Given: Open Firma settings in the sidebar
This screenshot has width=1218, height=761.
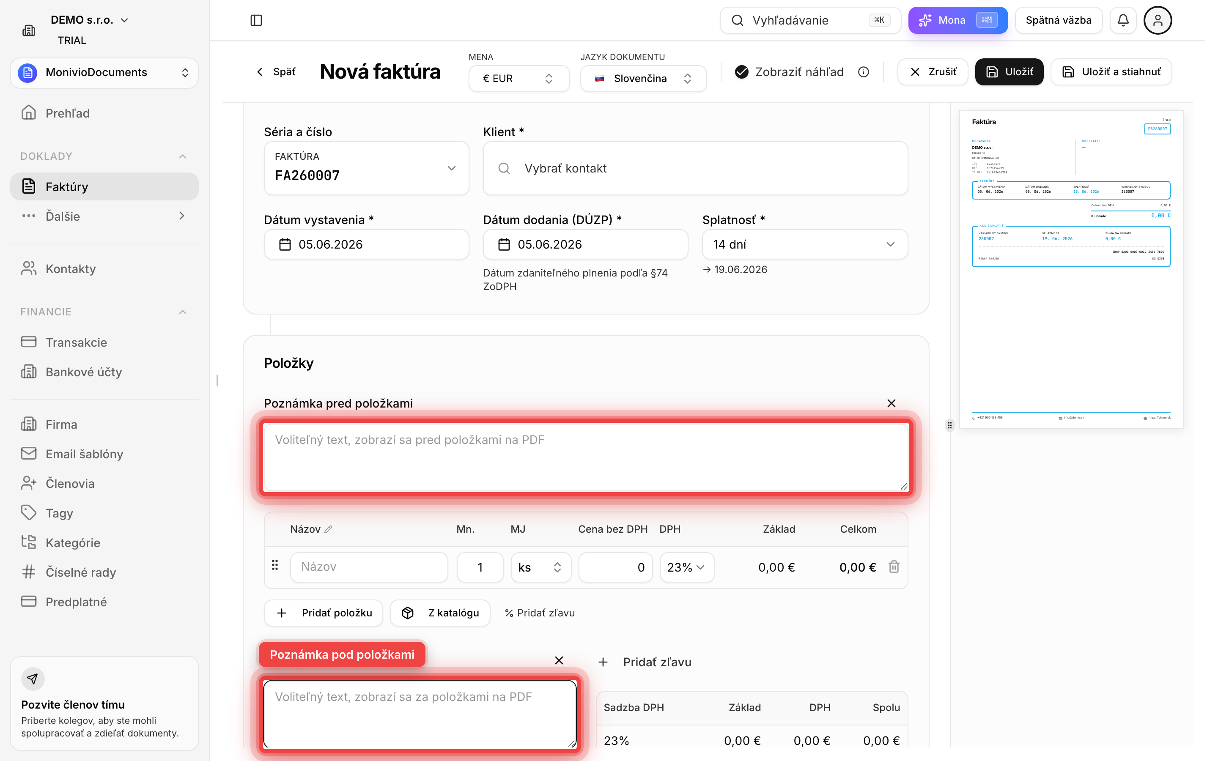Looking at the screenshot, I should (x=104, y=424).
